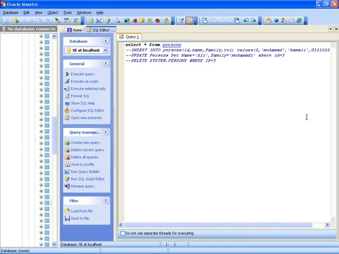Click the open envelope toolbar icon
This screenshot has height=254, width=339.
tap(292, 21)
